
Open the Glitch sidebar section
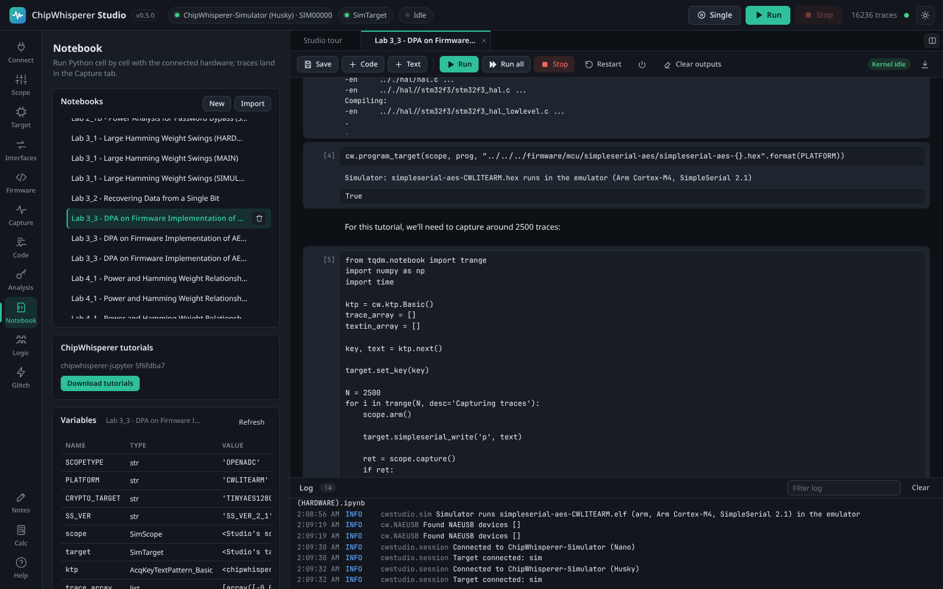(x=21, y=378)
